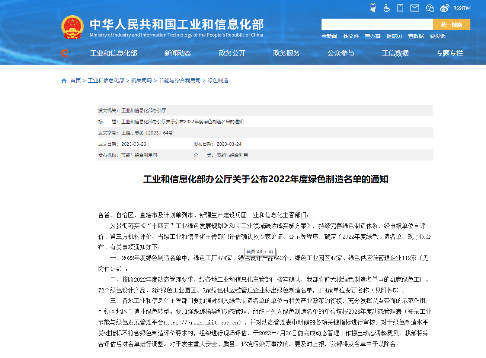Click the article headline about 2022年度绿色制造名单

pos(266,179)
